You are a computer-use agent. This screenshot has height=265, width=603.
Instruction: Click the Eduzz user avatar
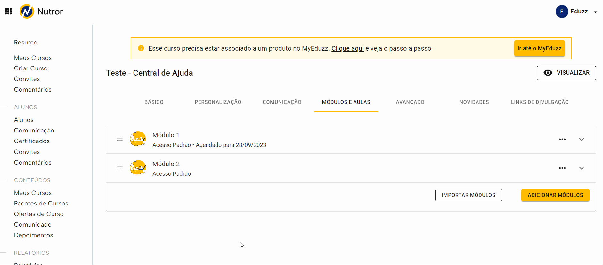pyautogui.click(x=562, y=12)
